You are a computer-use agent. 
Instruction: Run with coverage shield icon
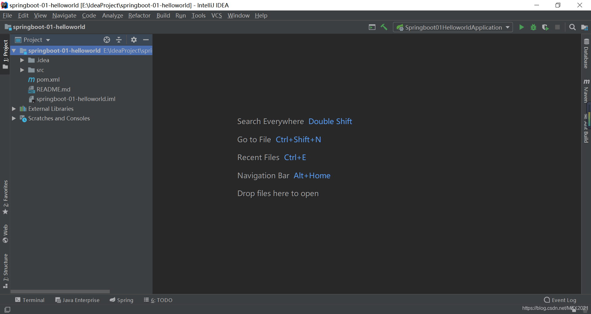[545, 27]
